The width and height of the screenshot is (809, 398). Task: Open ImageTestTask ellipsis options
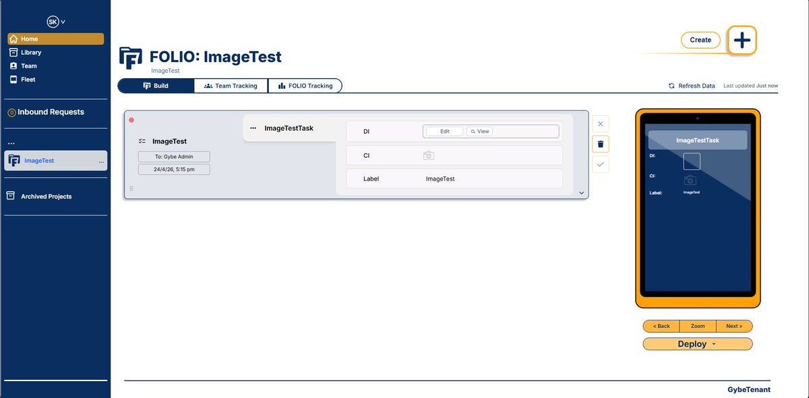(x=253, y=128)
